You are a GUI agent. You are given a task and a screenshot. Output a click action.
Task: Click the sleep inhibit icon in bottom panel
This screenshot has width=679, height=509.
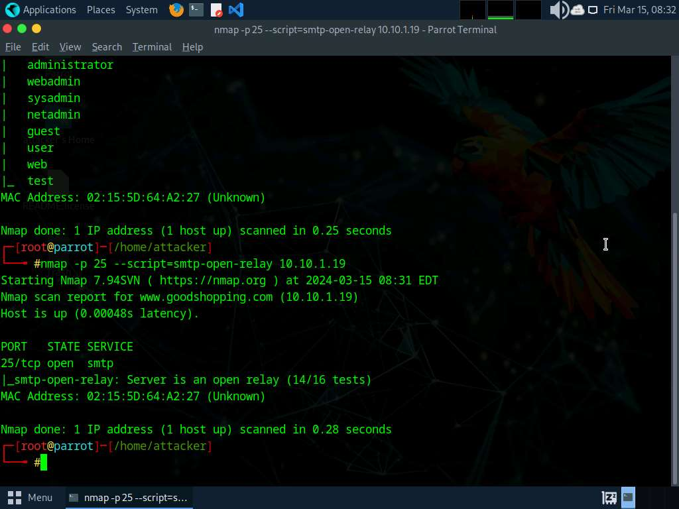609,497
